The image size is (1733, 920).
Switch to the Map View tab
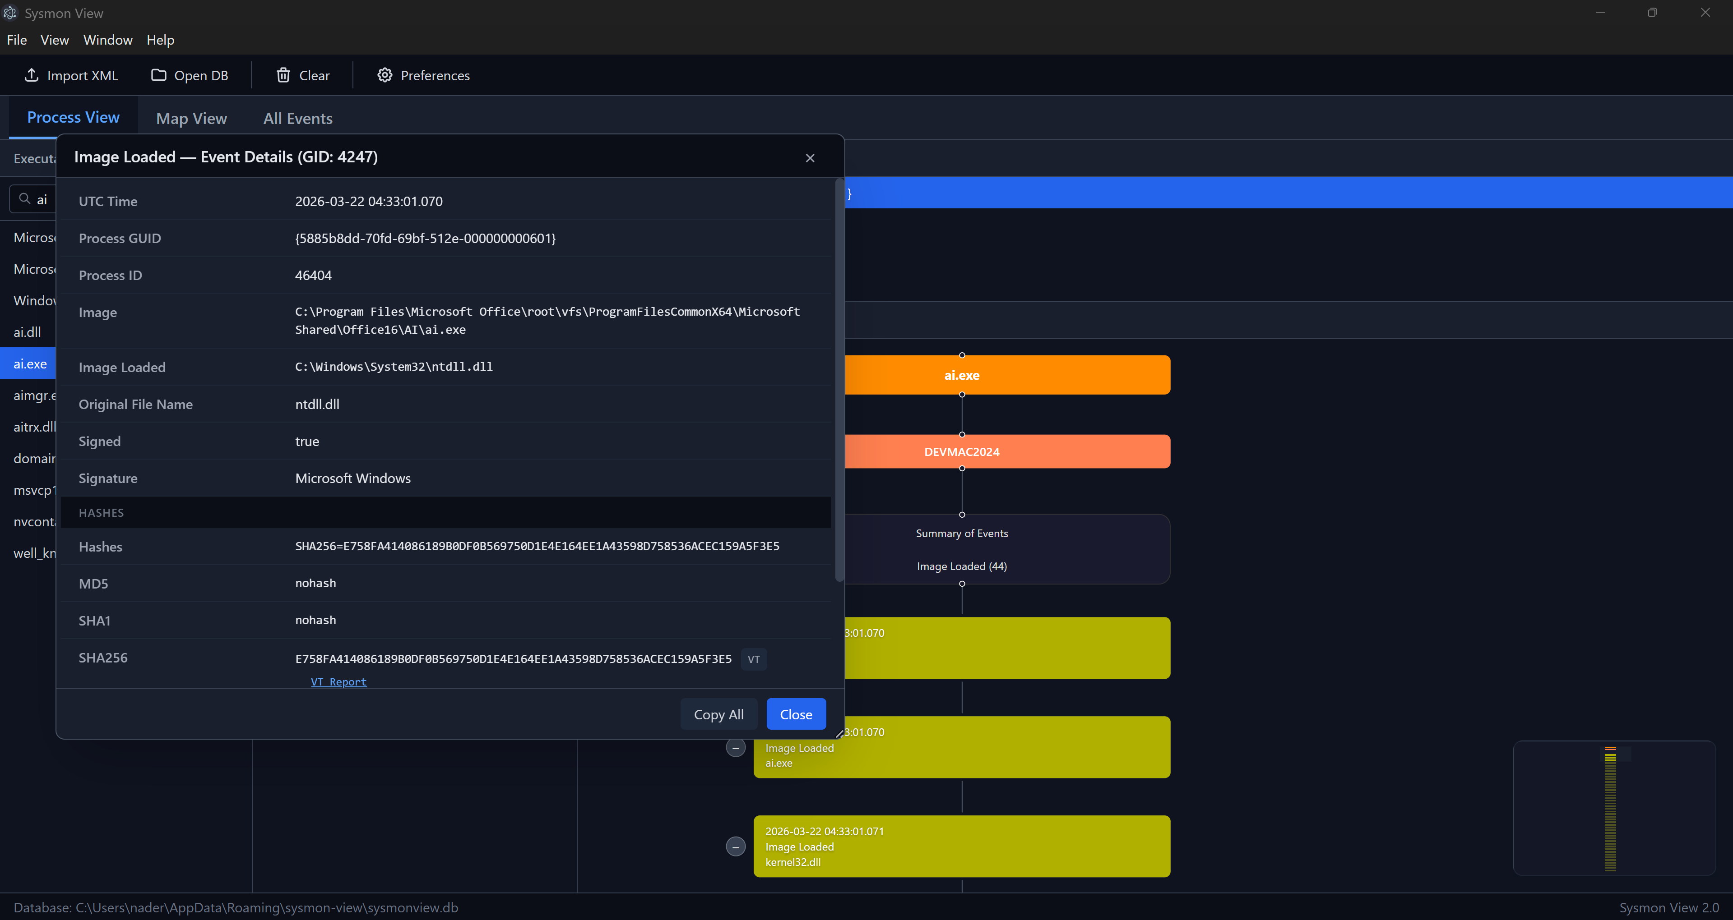[192, 118]
